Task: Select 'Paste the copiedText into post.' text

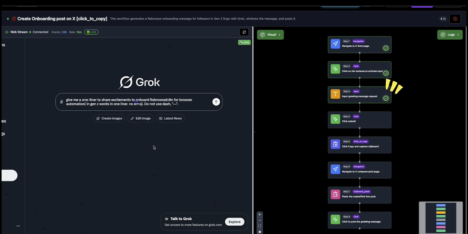Action: point(359,197)
